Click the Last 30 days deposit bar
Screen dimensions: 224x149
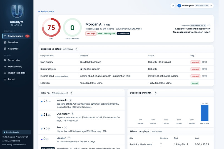pyautogui.click(x=205, y=113)
